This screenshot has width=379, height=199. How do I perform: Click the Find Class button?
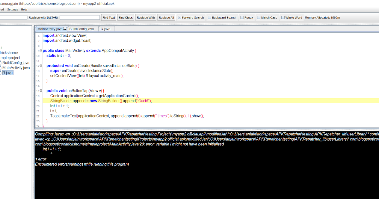125,17
